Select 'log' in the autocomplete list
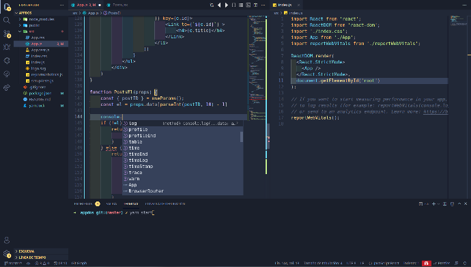Viewport: 471px width, 267px height. [x=182, y=124]
